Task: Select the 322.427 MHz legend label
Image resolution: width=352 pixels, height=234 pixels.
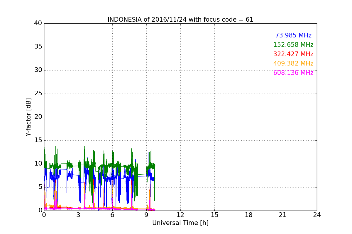Action: click(x=293, y=54)
